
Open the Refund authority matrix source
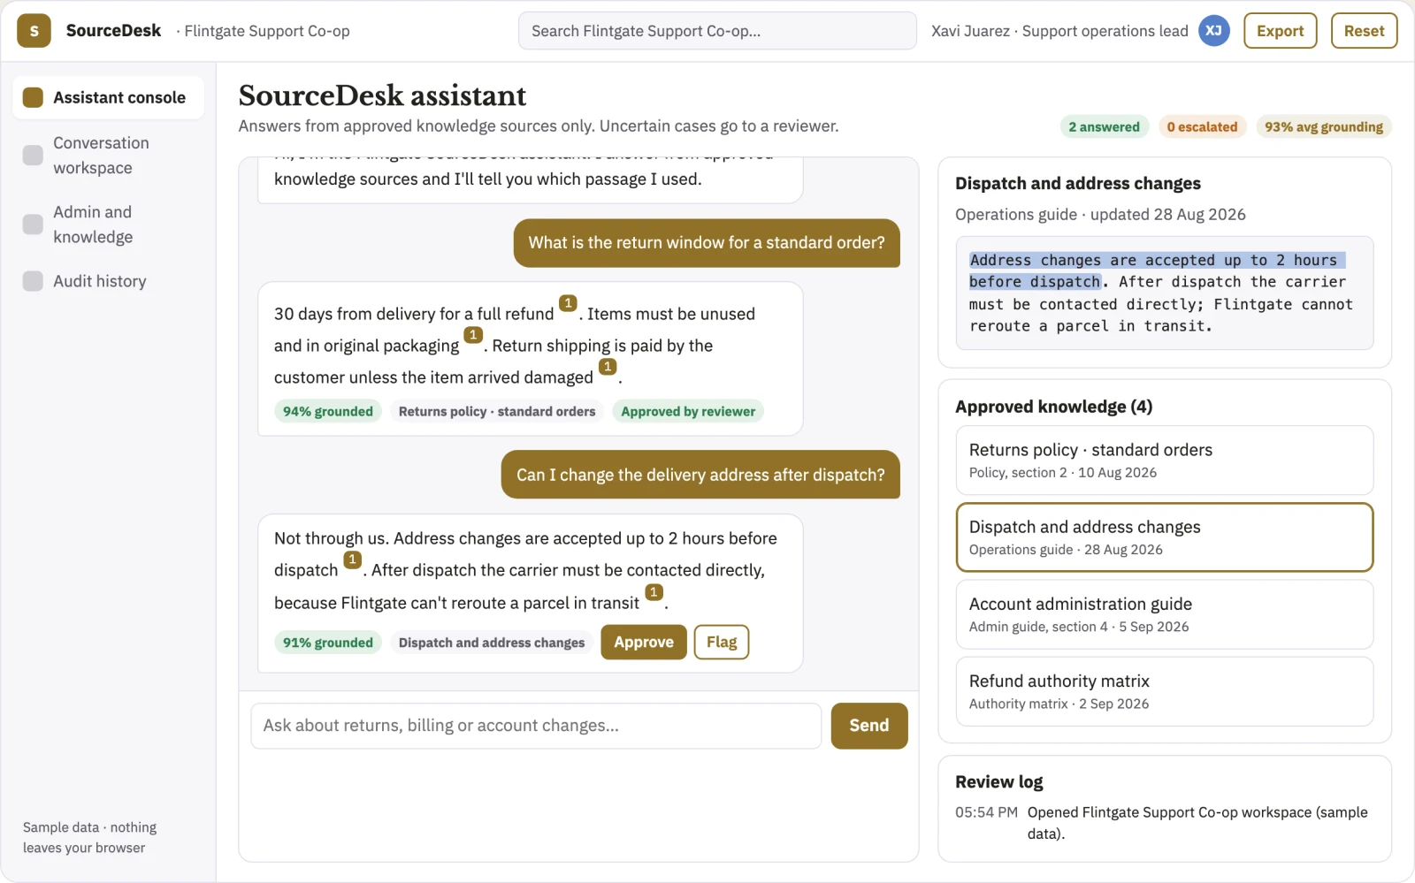(x=1165, y=691)
